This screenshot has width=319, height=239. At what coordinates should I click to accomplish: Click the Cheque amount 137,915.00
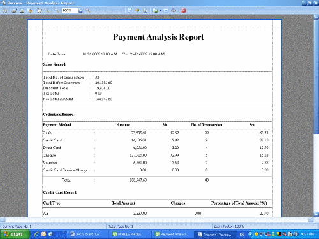click(x=138, y=156)
